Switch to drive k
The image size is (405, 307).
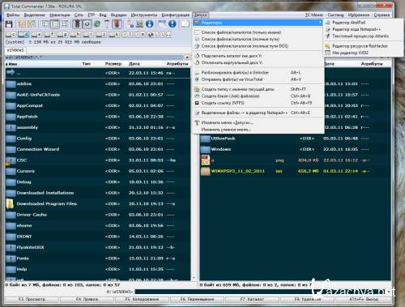(x=114, y=34)
